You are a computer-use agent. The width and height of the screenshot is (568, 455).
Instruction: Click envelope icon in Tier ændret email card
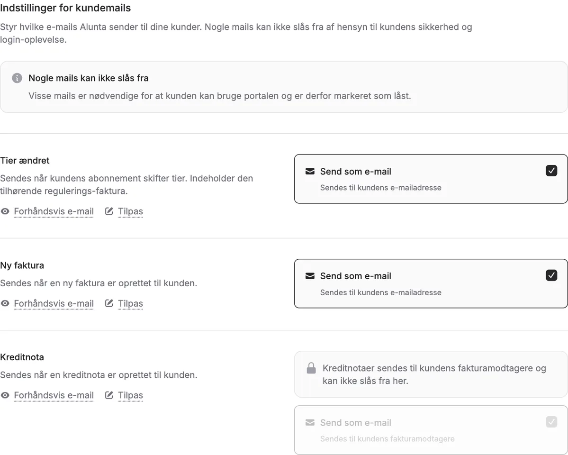pos(310,171)
